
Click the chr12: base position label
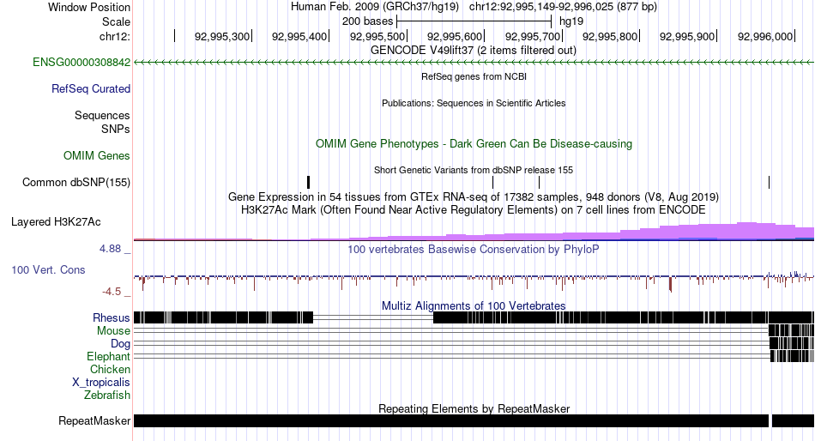click(115, 36)
